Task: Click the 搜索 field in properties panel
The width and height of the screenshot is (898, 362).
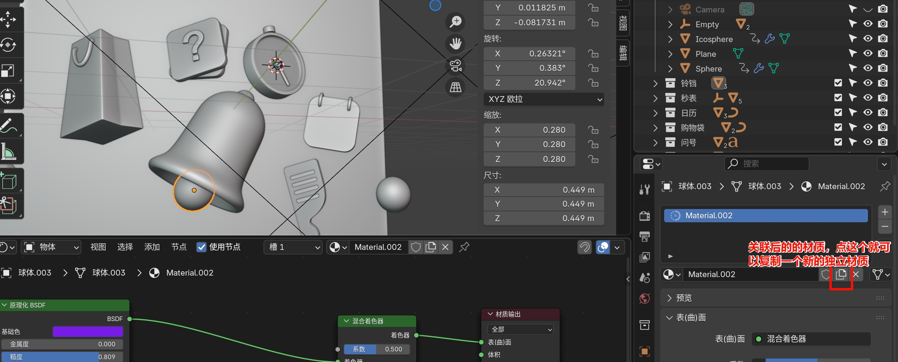Action: (767, 164)
